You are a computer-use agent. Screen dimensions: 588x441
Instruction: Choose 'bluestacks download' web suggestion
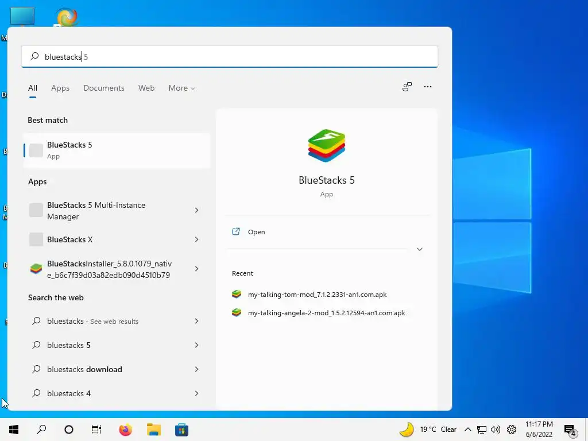117,369
